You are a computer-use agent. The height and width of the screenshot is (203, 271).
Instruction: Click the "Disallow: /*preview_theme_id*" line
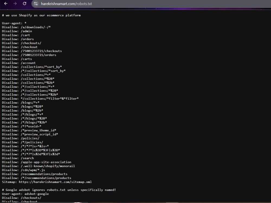point(29,130)
